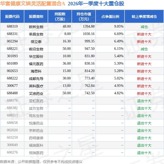Image resolution: width=164 pixels, height=164 pixels.
Task: Select stock code 300677
Action: [12, 86]
